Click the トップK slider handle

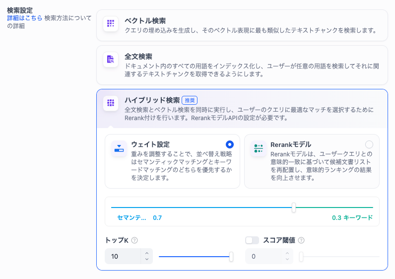point(231,257)
